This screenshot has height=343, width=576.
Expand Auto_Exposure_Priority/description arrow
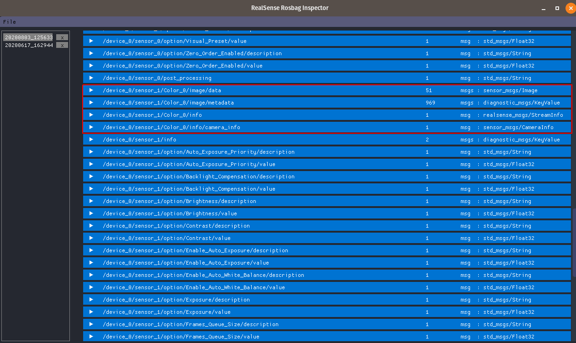click(91, 152)
